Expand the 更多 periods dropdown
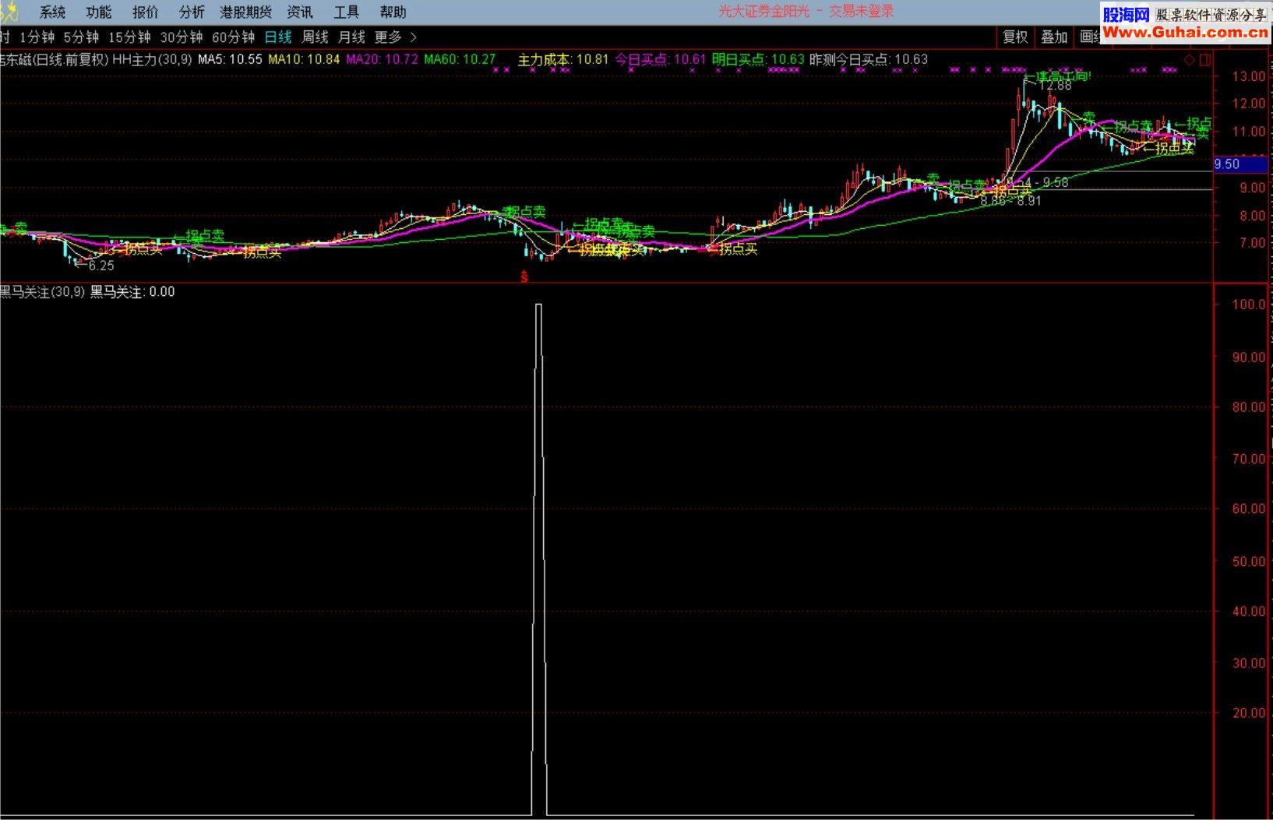The width and height of the screenshot is (1273, 820). tap(396, 37)
